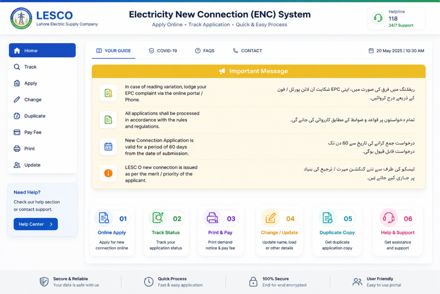Click the Help Center button
440x294 pixels.
(x=36, y=224)
